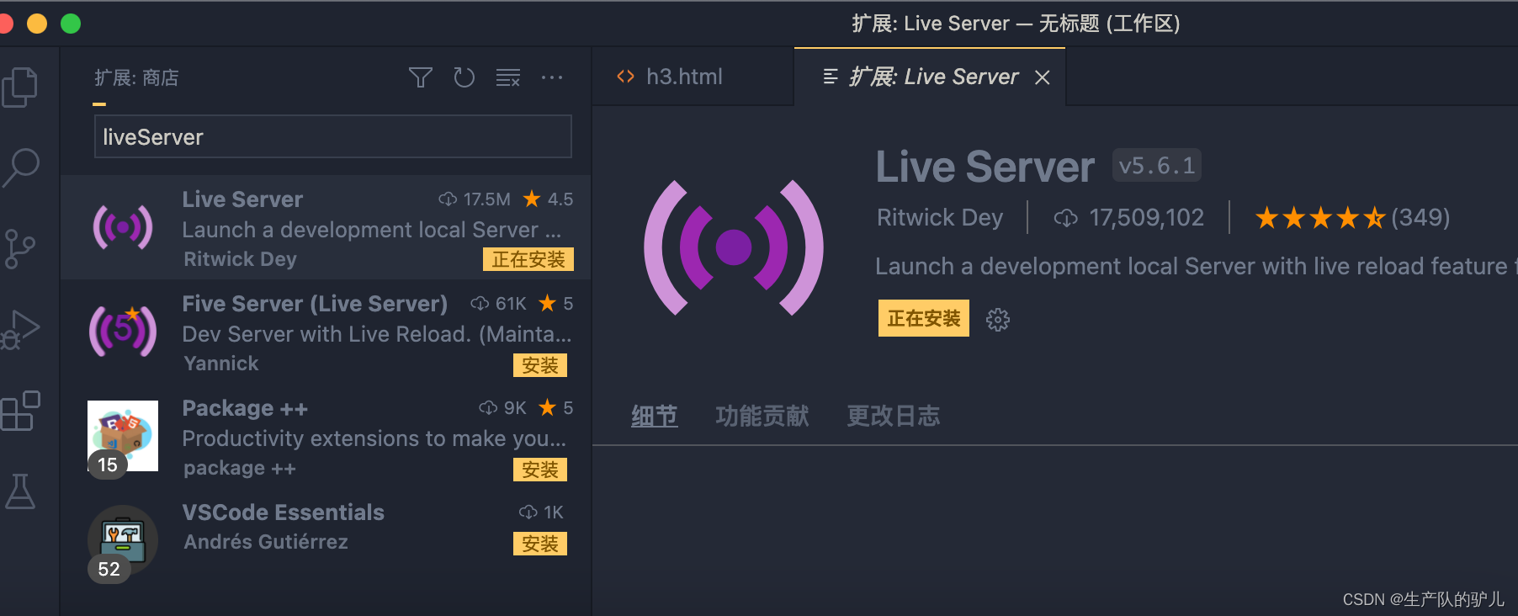Click the yellow macOS minimize button
1518x616 pixels.
(x=37, y=24)
